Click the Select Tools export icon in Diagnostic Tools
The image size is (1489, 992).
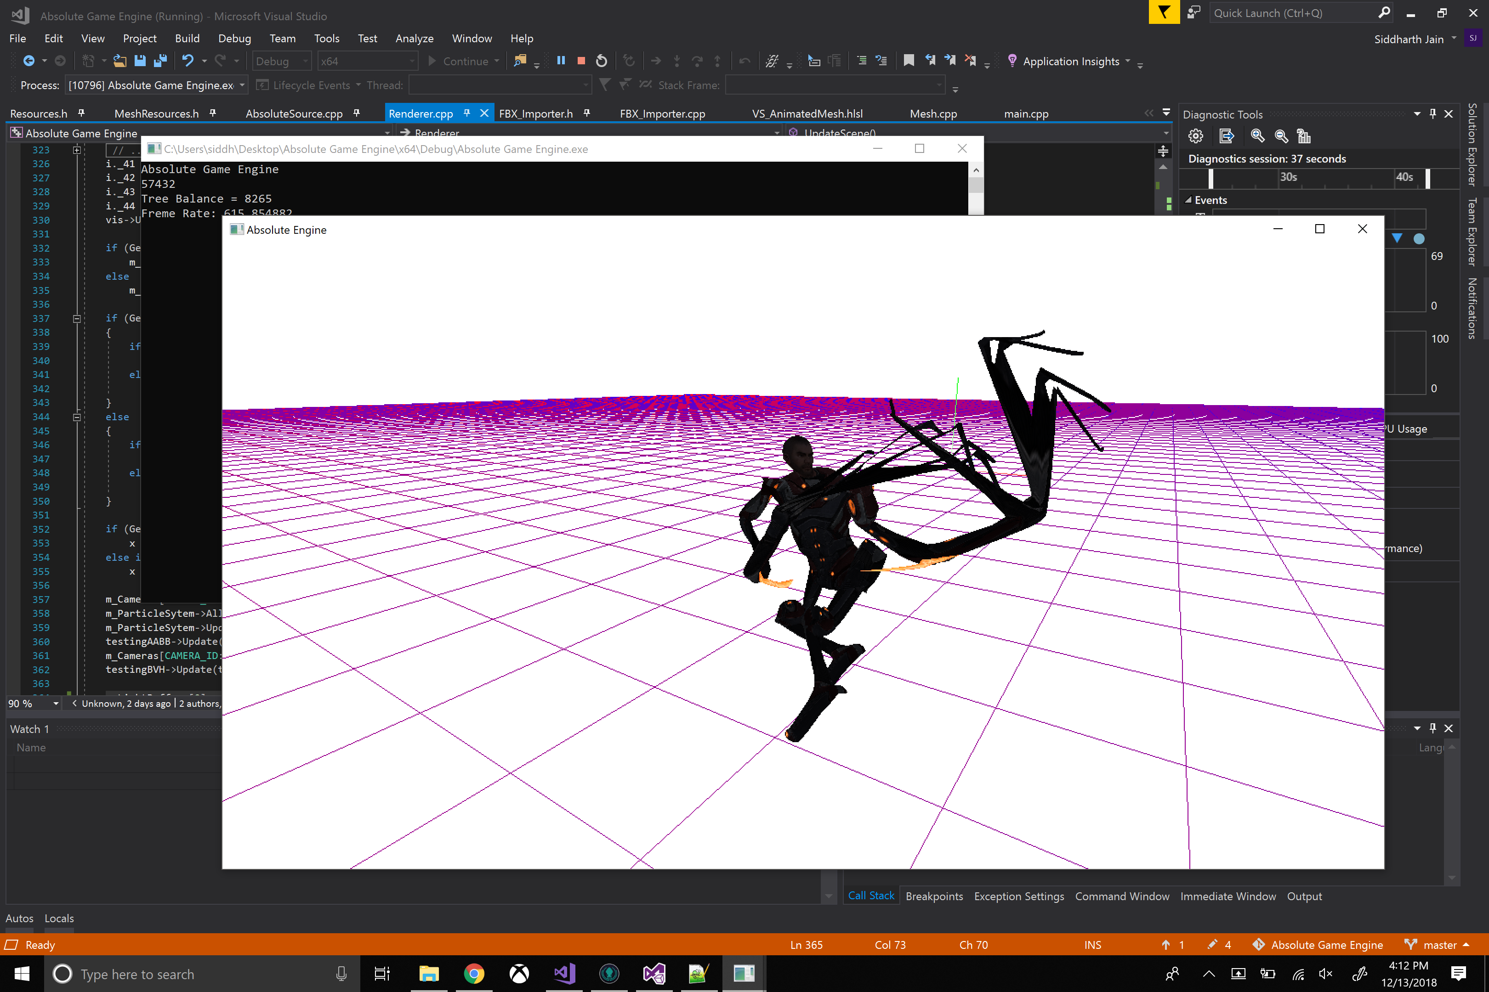click(x=1227, y=136)
